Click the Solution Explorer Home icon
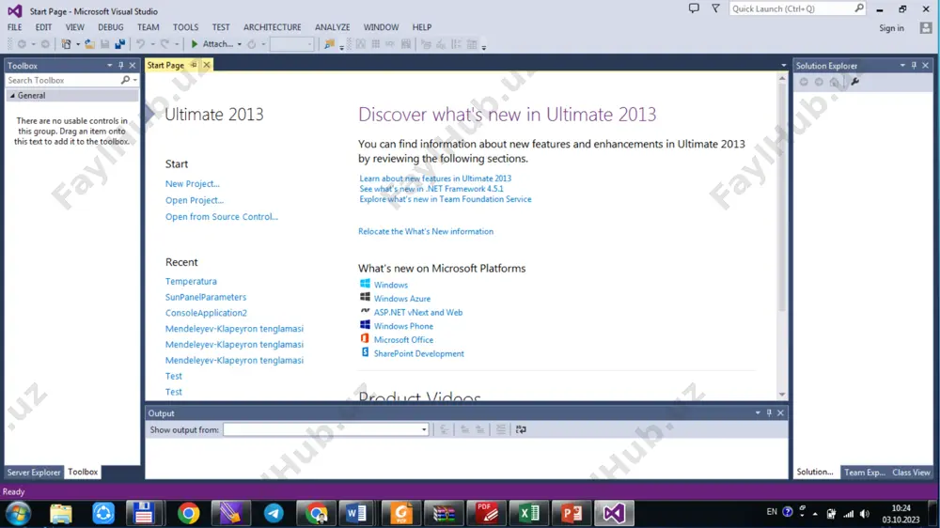 coord(835,82)
